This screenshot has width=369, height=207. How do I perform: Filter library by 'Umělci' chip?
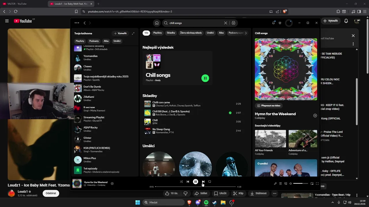pos(117,41)
